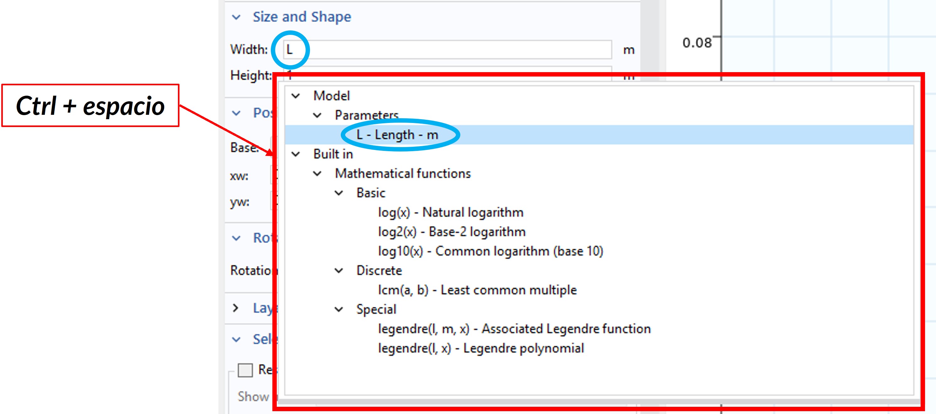Screen dimensions: 936x414
Task: Collapse the Rotation section chevron
Action: [x=237, y=238]
